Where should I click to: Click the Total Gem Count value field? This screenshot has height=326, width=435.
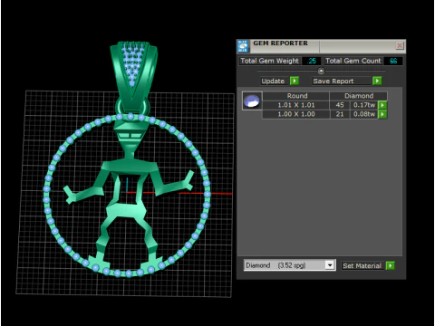(x=393, y=61)
